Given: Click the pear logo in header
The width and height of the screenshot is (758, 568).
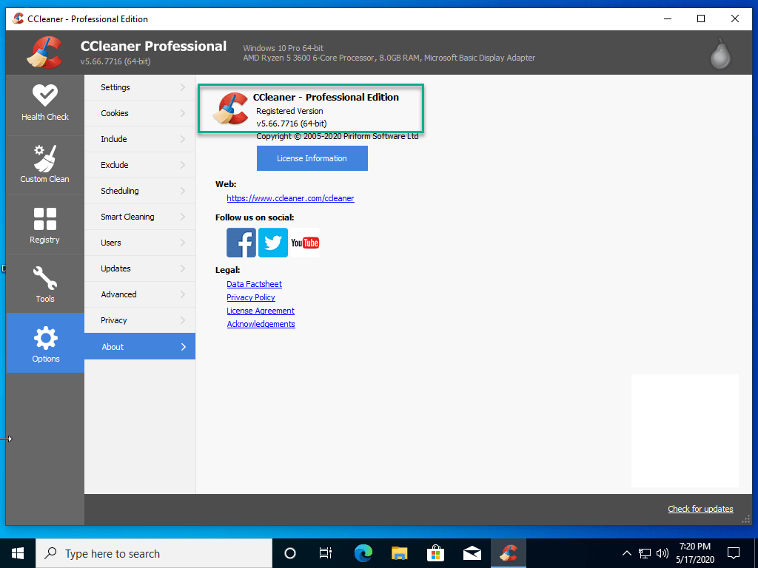Looking at the screenshot, I should 720,53.
